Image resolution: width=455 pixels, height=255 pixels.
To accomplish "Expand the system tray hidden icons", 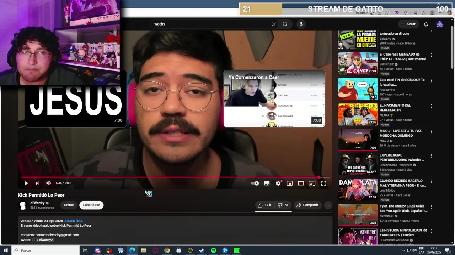I will [403, 250].
